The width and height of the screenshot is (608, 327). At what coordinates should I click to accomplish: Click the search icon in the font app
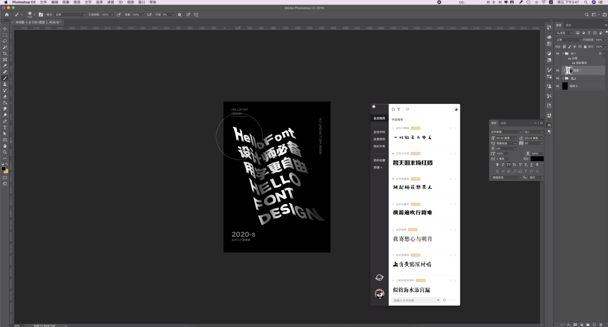(x=394, y=110)
